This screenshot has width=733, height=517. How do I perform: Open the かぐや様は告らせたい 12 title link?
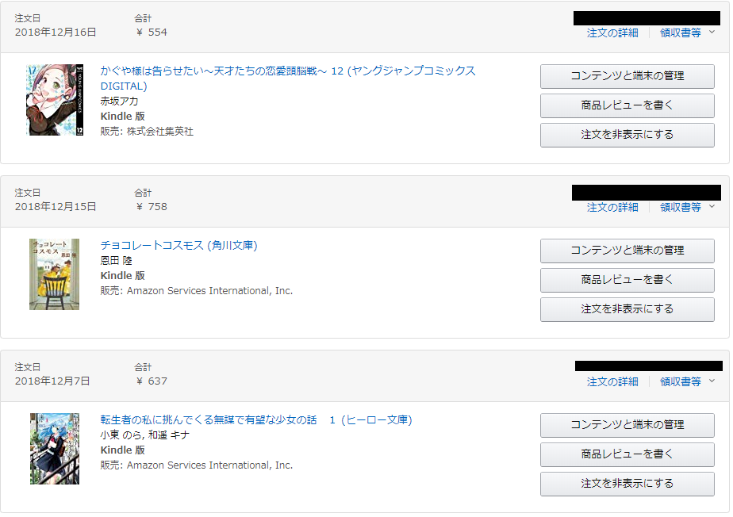[x=287, y=71]
